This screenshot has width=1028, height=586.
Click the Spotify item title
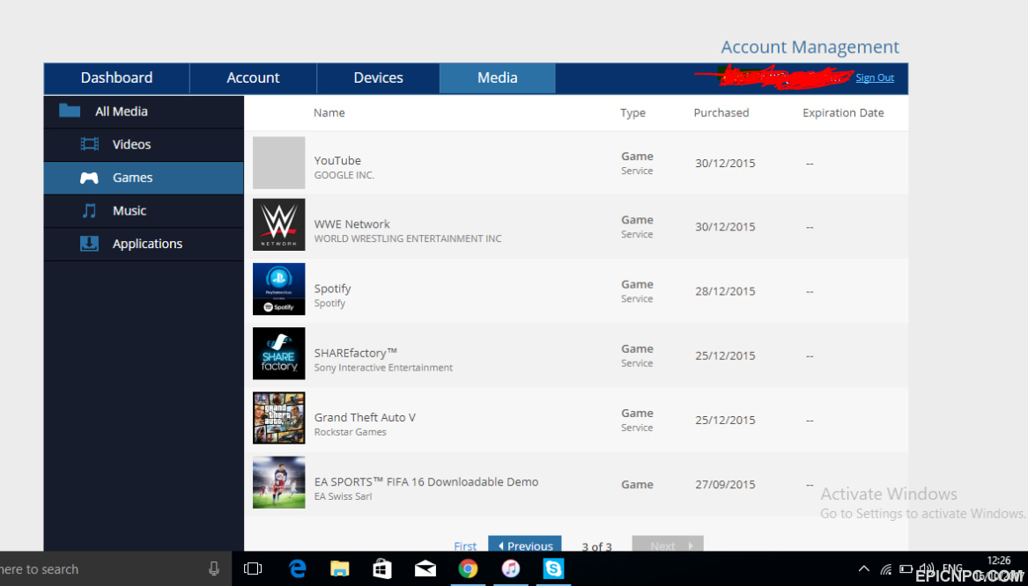(x=332, y=289)
